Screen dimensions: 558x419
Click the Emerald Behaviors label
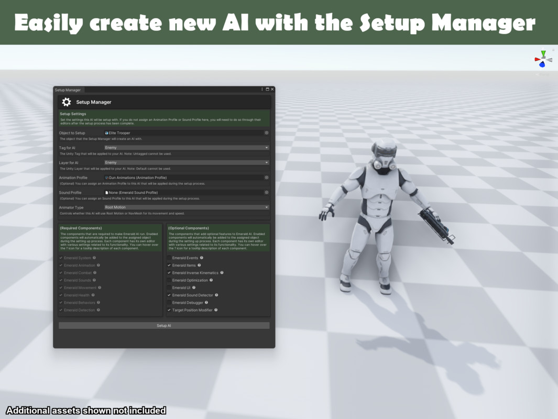tap(80, 303)
